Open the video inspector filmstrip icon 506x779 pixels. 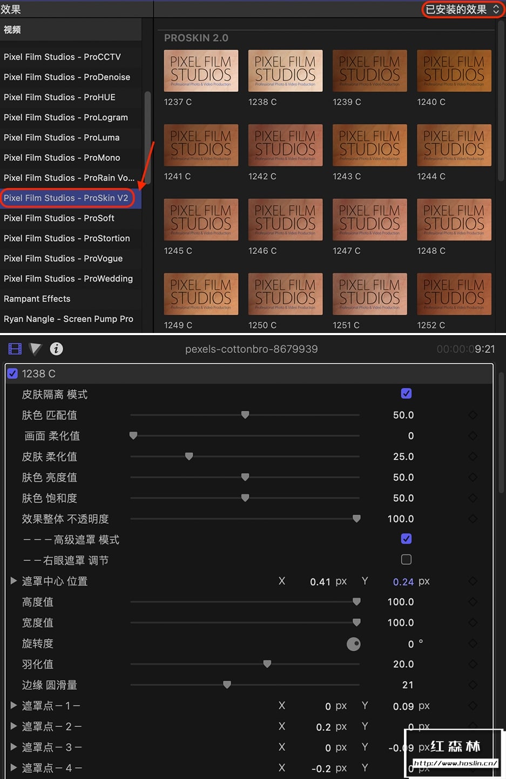15,349
